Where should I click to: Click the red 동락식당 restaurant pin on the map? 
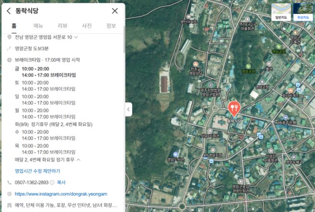click(234, 108)
